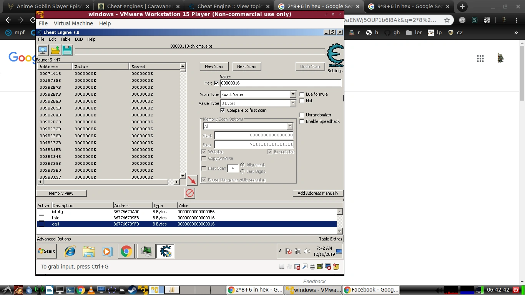This screenshot has height=295, width=525.
Task: Click the hex Value input field
Action: click(x=280, y=83)
